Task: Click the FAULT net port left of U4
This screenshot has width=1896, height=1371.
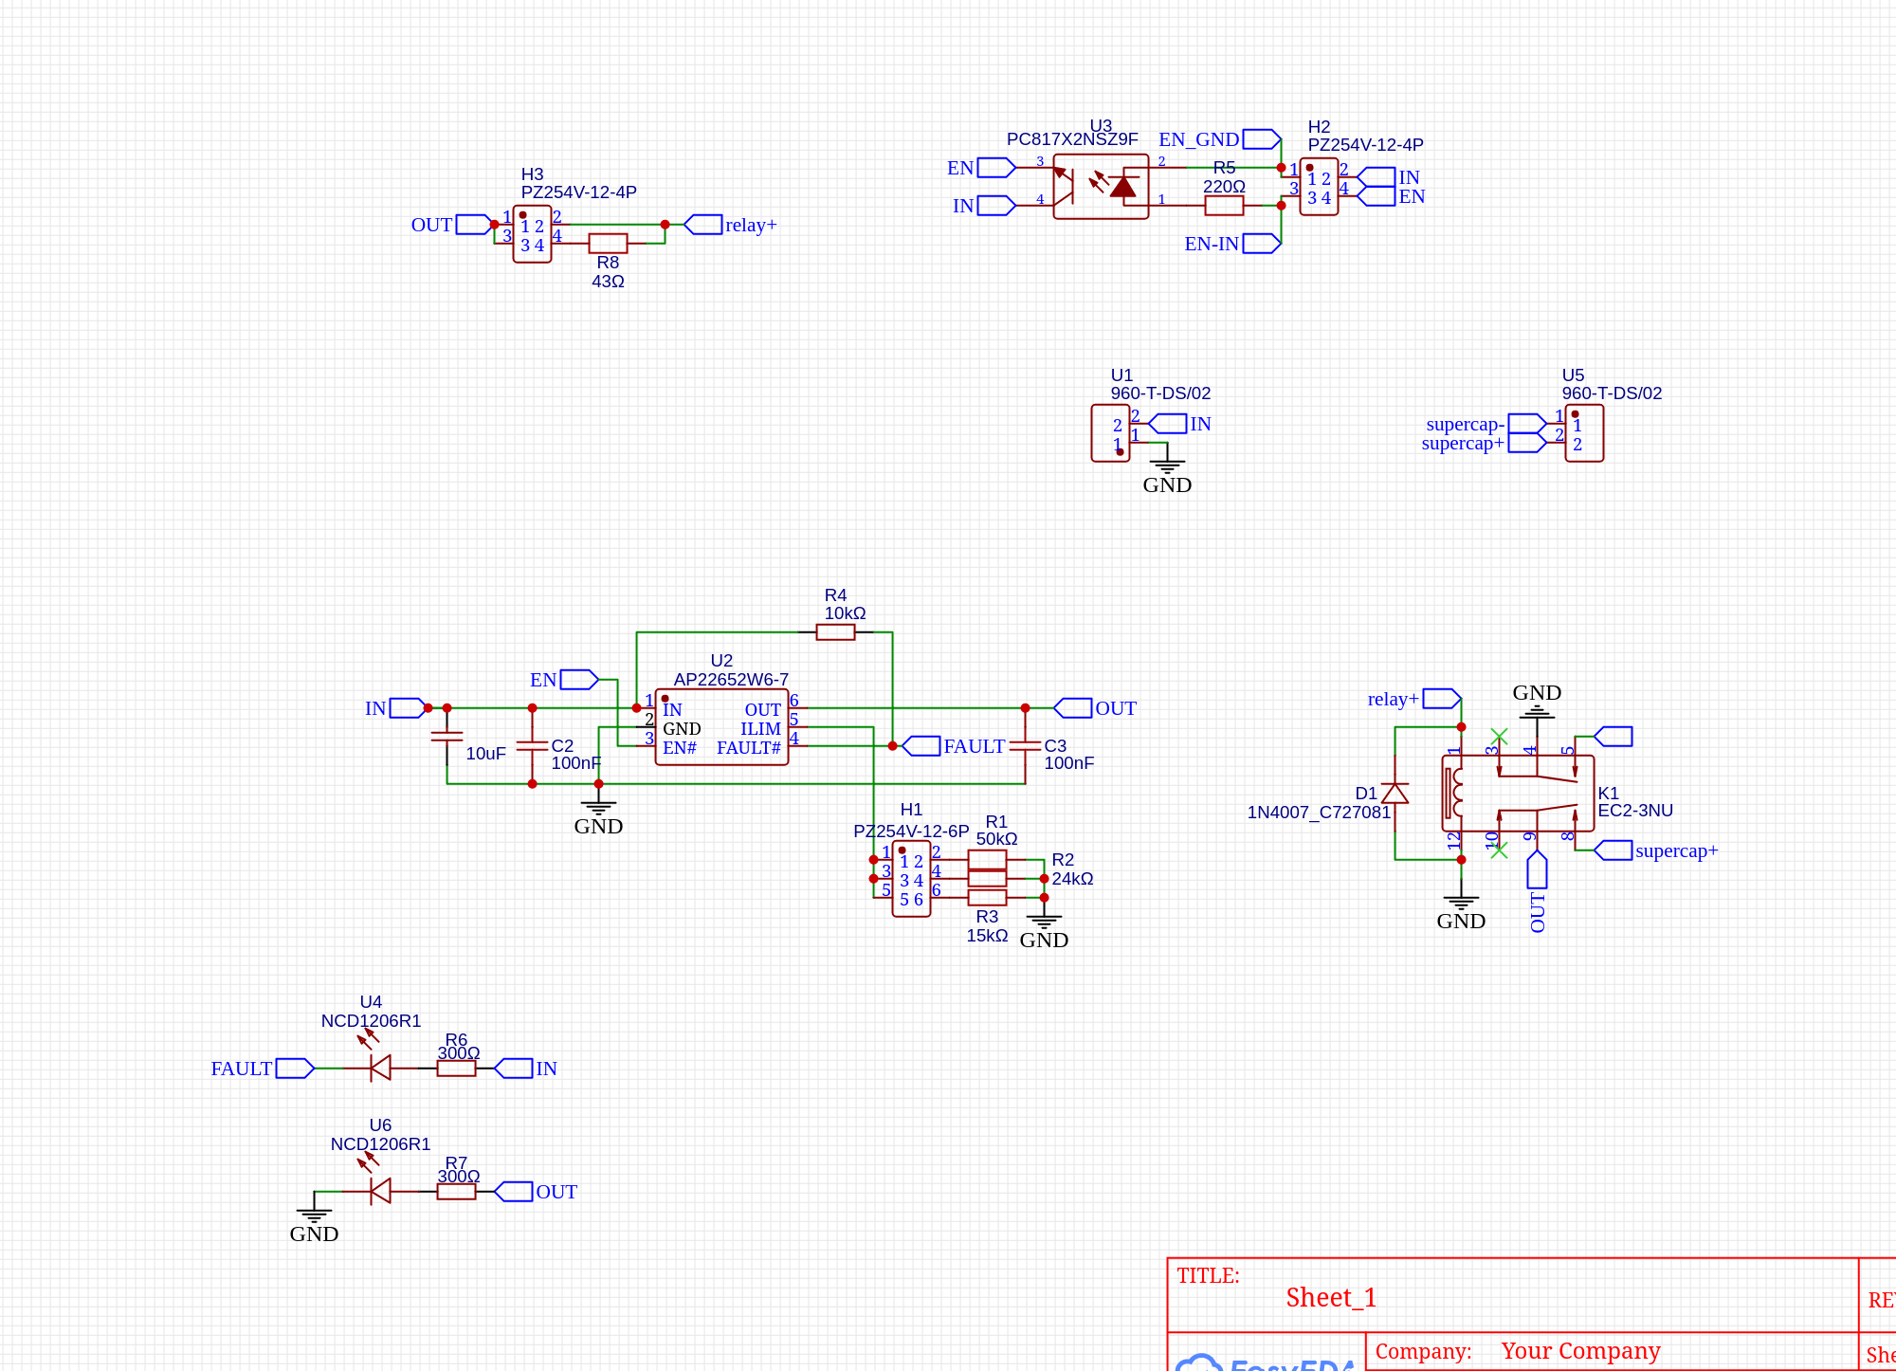Action: (x=295, y=1069)
